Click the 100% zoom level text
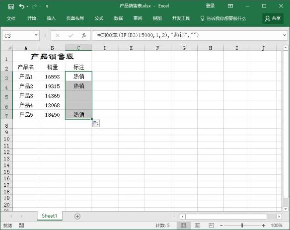290x230 pixels. (277, 226)
